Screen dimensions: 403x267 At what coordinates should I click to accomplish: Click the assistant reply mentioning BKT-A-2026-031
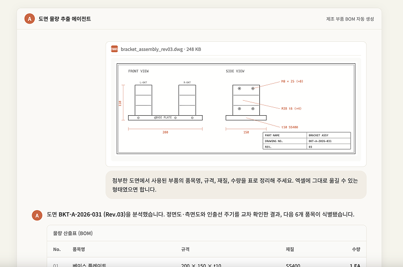200,214
